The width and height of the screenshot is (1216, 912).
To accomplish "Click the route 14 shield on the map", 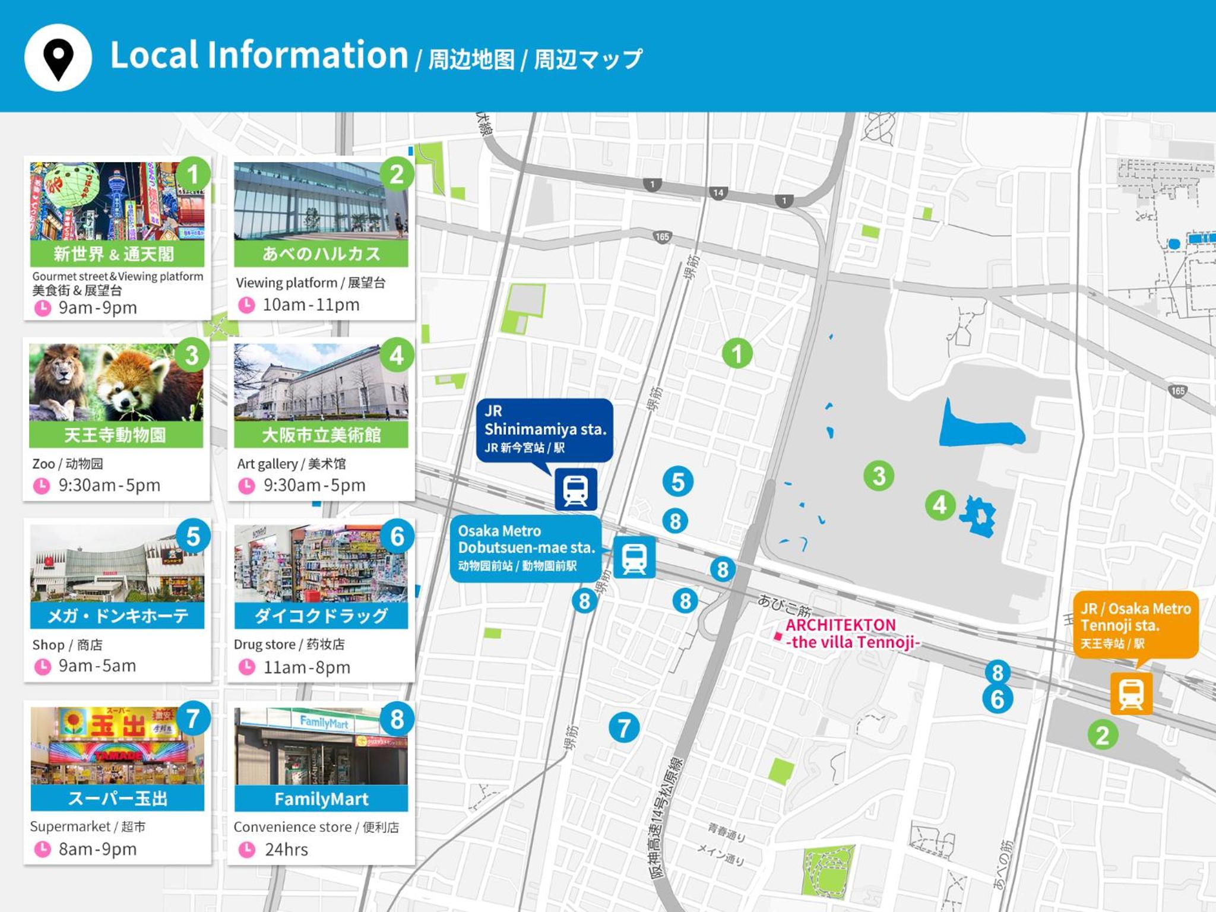I will tap(718, 192).
